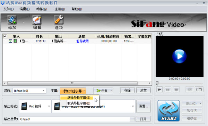This screenshot has height=126, width=208.
Task: Click the horizontal scrollbar thumb of file list
Action: [72, 83]
